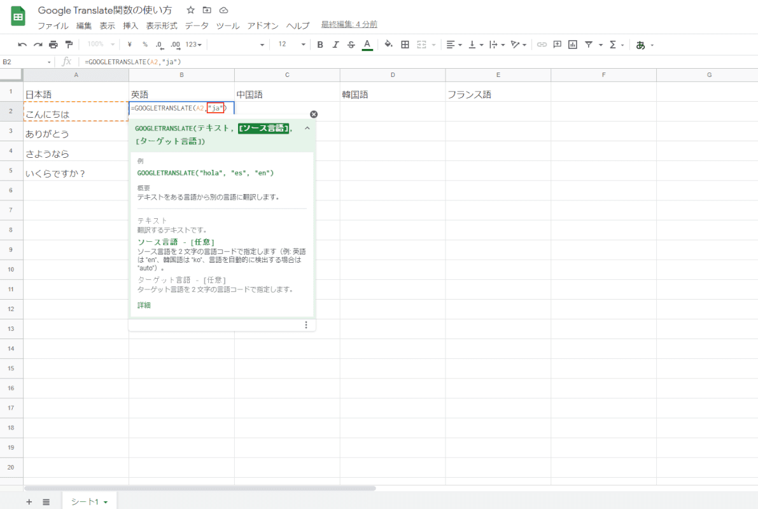Open the データ menu
Screen dimensions: 758x509
pyautogui.click(x=197, y=25)
